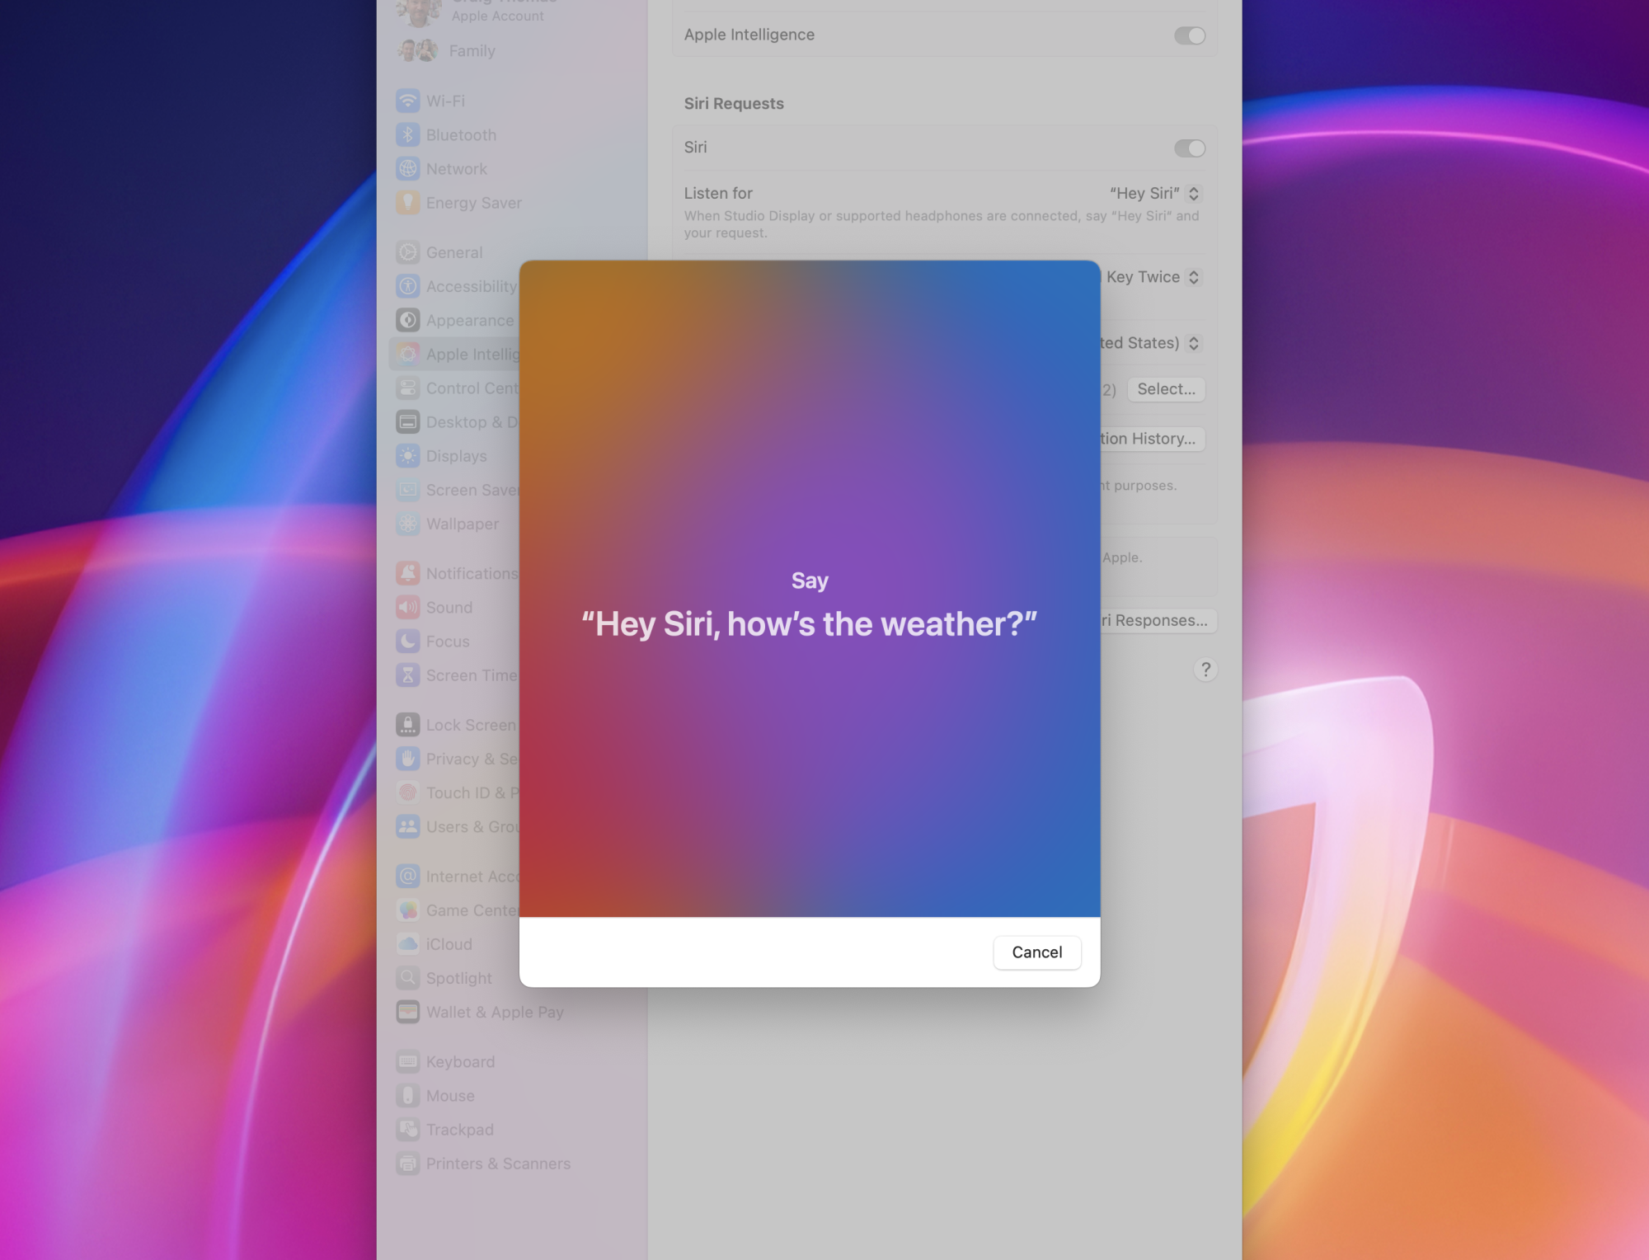The height and width of the screenshot is (1260, 1649).
Task: Select Bluetooth label in sidebar
Action: (x=461, y=134)
